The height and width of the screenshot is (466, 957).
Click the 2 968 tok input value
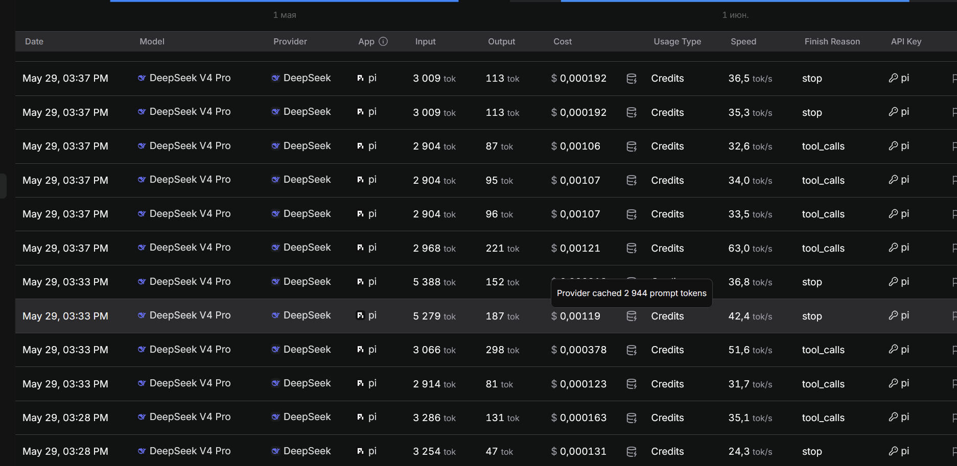[434, 248]
